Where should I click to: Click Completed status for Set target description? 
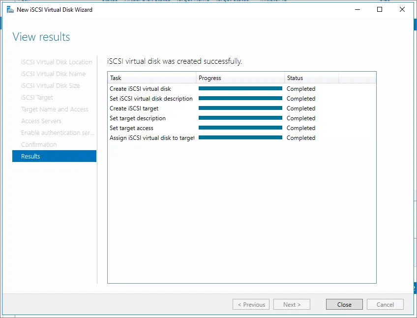click(301, 118)
